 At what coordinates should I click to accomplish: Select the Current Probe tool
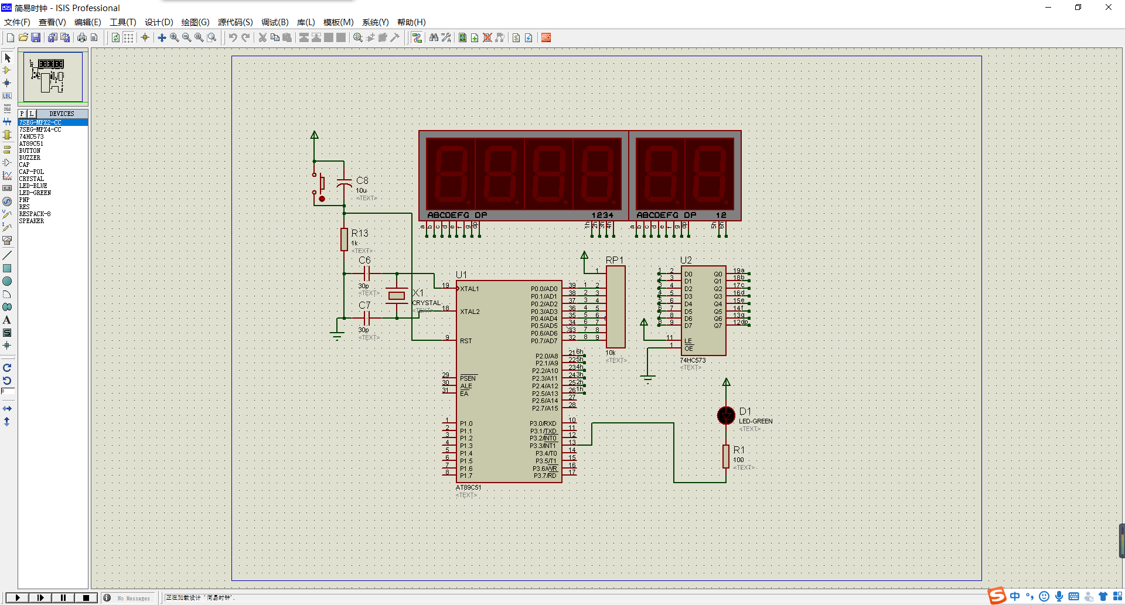(7, 227)
